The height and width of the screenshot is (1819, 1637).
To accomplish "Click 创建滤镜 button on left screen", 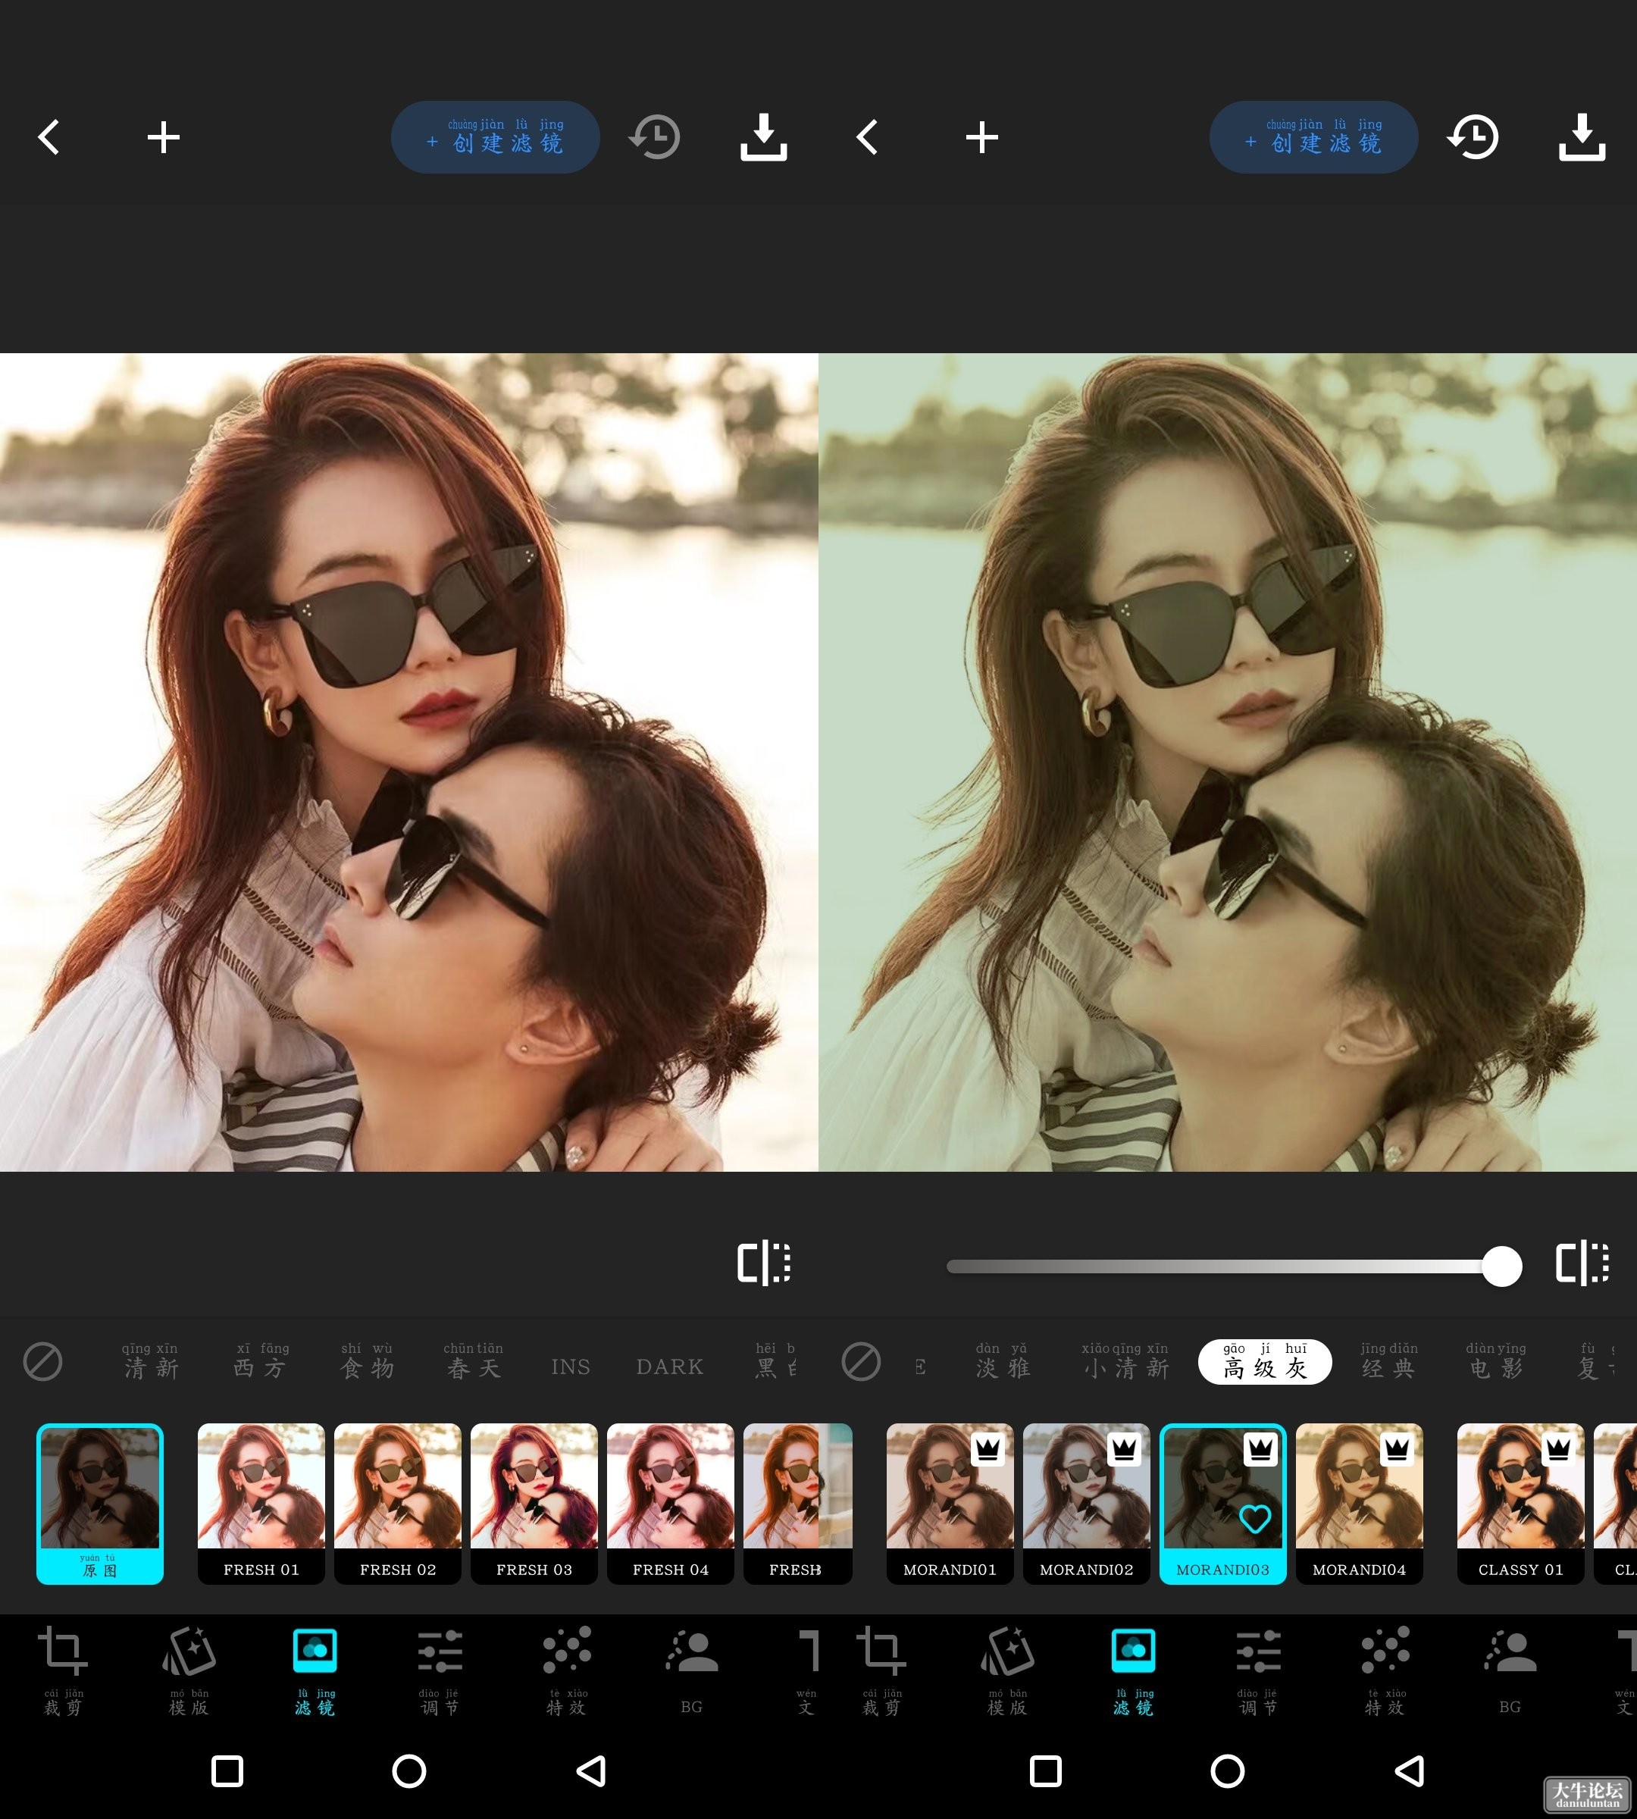I will [496, 138].
